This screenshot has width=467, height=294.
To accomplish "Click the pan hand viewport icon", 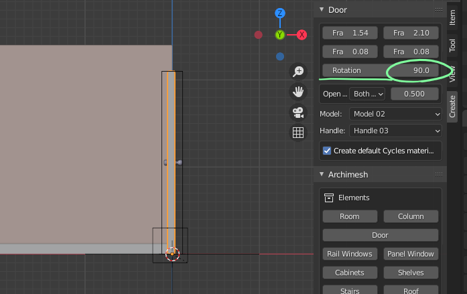I will coord(298,92).
